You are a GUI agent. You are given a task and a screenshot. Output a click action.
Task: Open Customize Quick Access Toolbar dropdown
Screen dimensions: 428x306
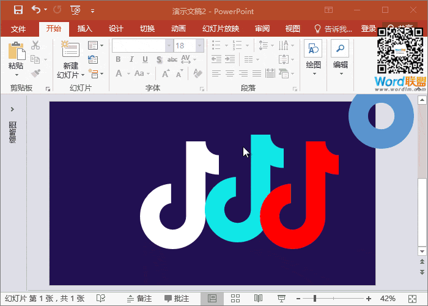(92, 11)
